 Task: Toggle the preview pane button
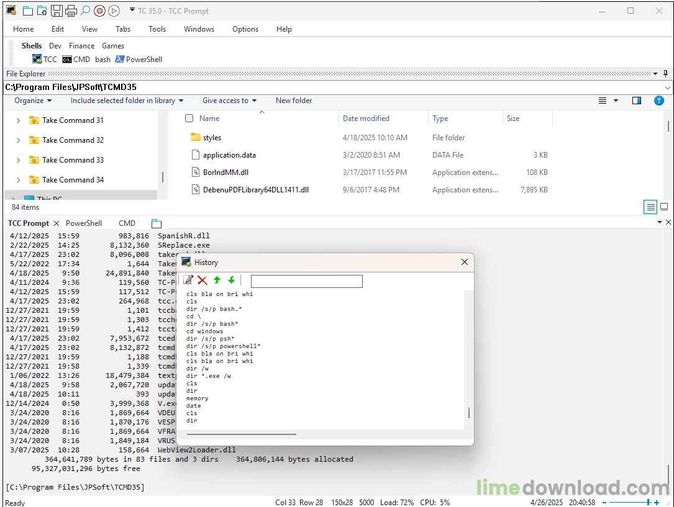pyautogui.click(x=637, y=101)
